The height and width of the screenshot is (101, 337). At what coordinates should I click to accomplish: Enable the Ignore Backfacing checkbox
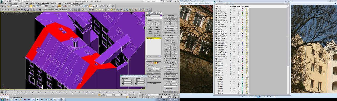coord(148,67)
